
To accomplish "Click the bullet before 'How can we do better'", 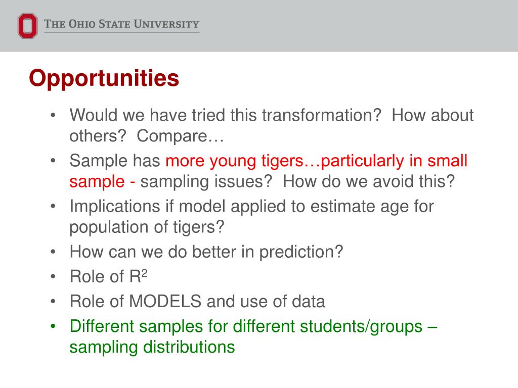I will click(x=53, y=252).
